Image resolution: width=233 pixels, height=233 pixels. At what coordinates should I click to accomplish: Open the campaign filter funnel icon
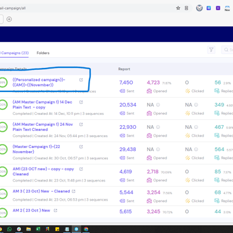pyautogui.click(x=211, y=50)
